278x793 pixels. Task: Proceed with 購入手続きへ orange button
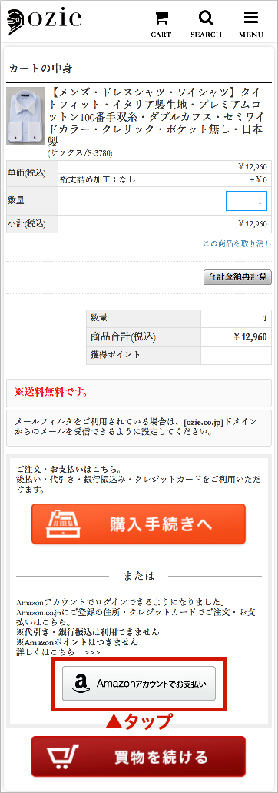[139, 524]
